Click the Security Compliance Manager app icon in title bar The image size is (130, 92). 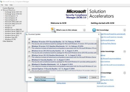[x=1, y=2]
